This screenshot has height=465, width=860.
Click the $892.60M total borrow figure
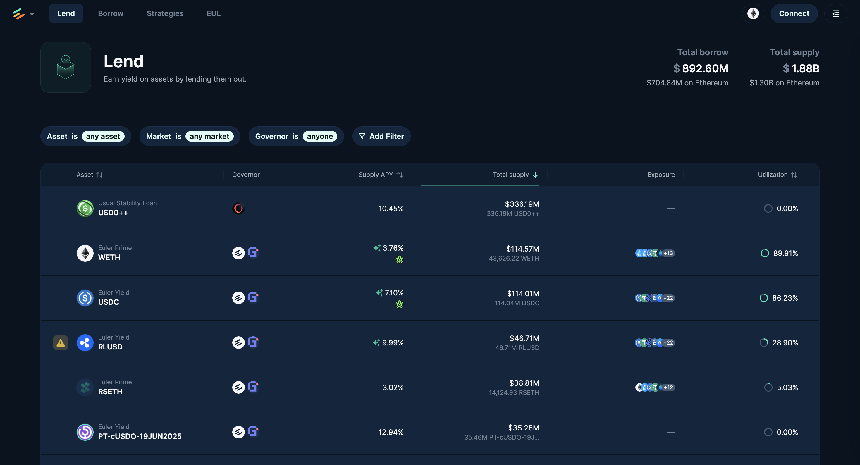(x=700, y=68)
